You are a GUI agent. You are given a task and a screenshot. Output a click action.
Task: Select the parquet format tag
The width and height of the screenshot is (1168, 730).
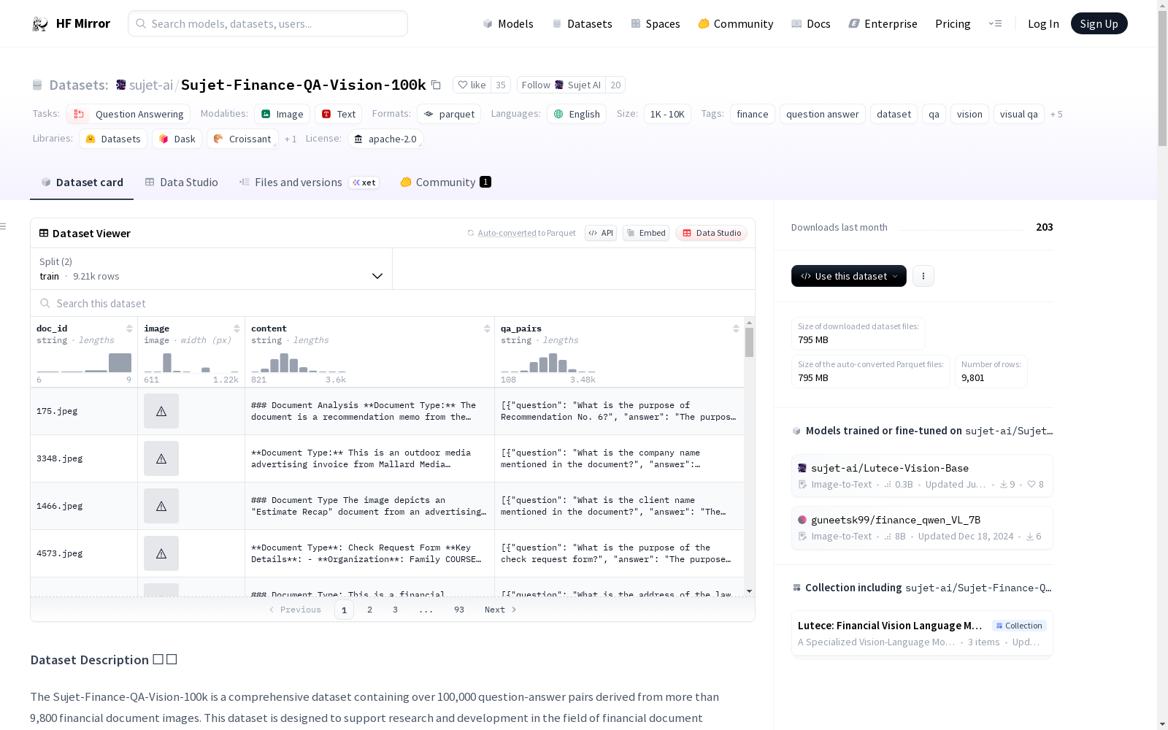click(x=449, y=114)
